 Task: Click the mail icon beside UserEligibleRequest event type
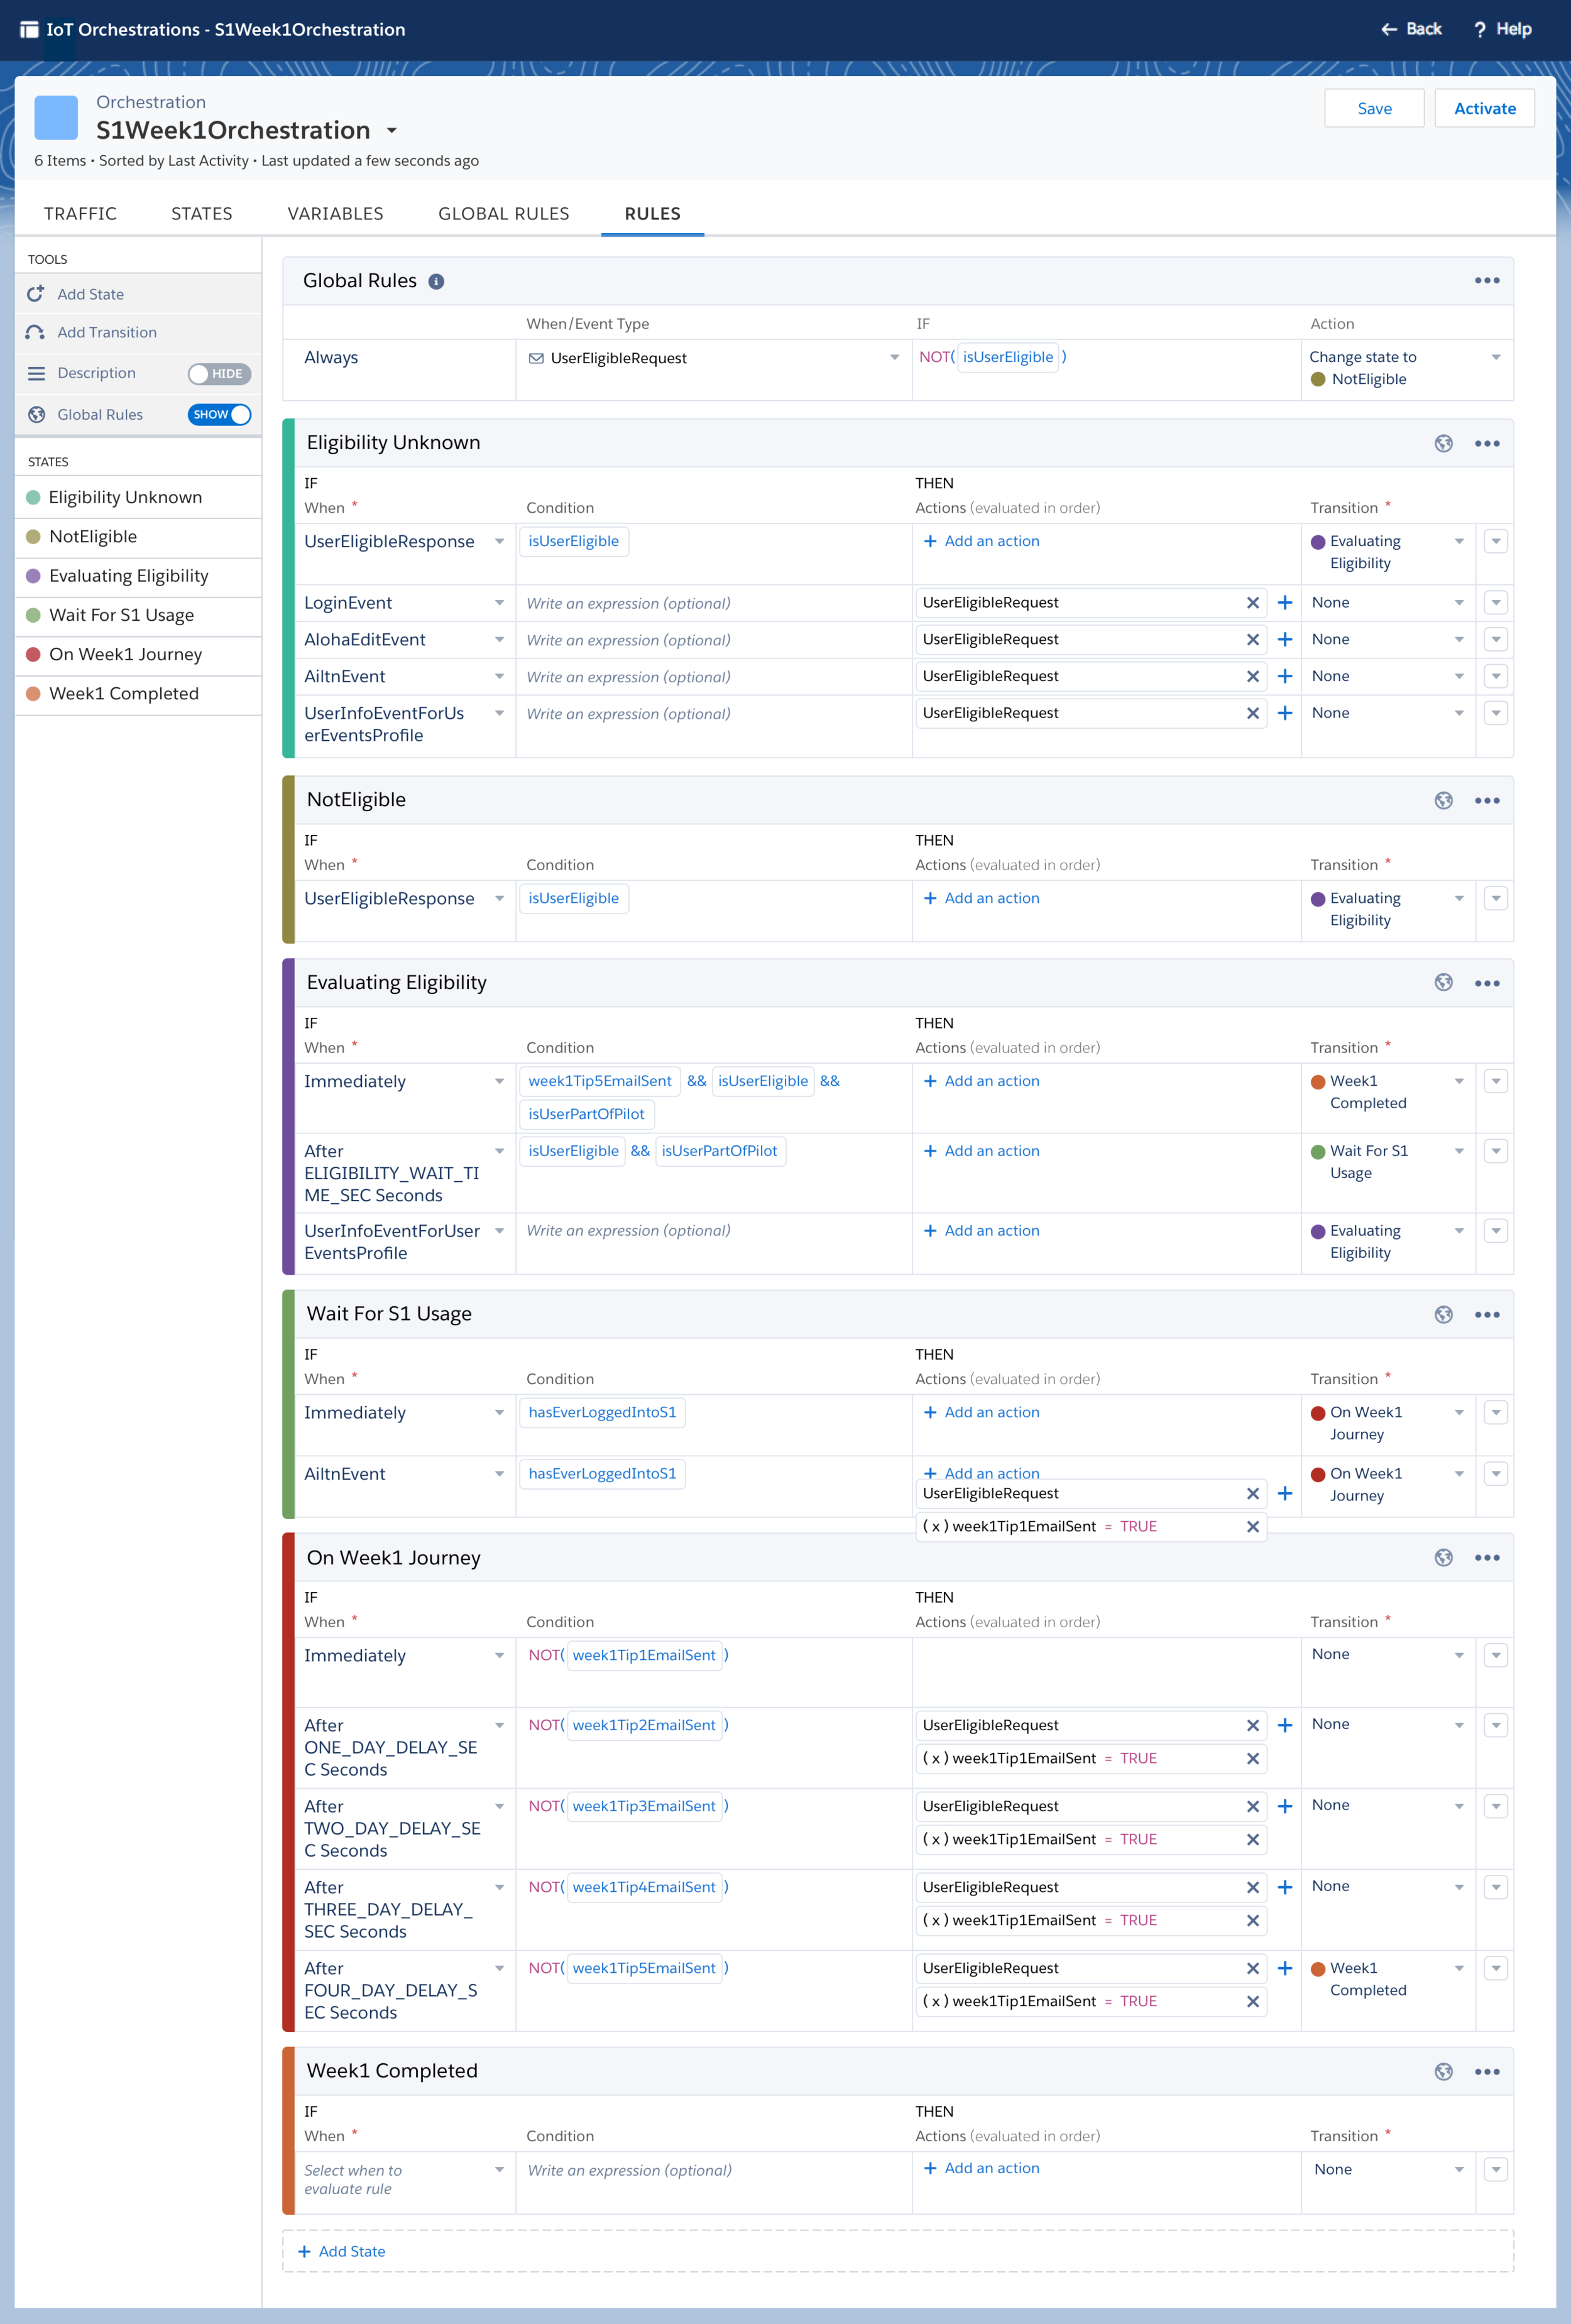[536, 358]
